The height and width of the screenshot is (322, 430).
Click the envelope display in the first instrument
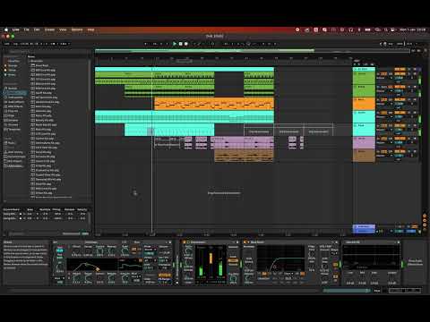(x=92, y=265)
